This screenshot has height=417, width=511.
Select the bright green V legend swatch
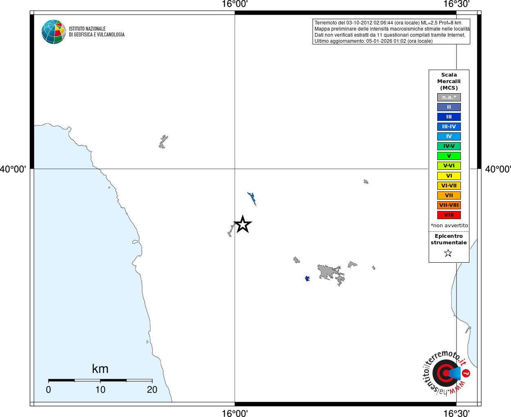point(449,156)
